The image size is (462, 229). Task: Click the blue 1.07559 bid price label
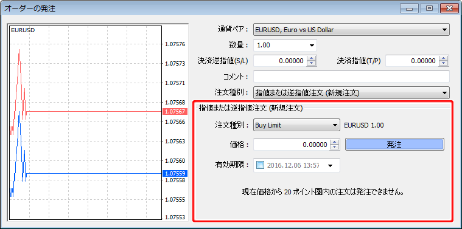pyautogui.click(x=175, y=174)
